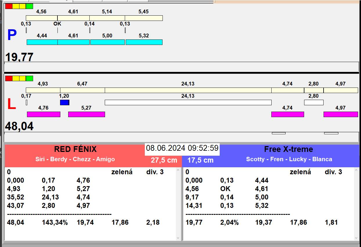Image resolution: width=361 pixels, height=247 pixels.
Task: Click the race timestamp 08.06.2024 09:52:59
Action: 182,148
